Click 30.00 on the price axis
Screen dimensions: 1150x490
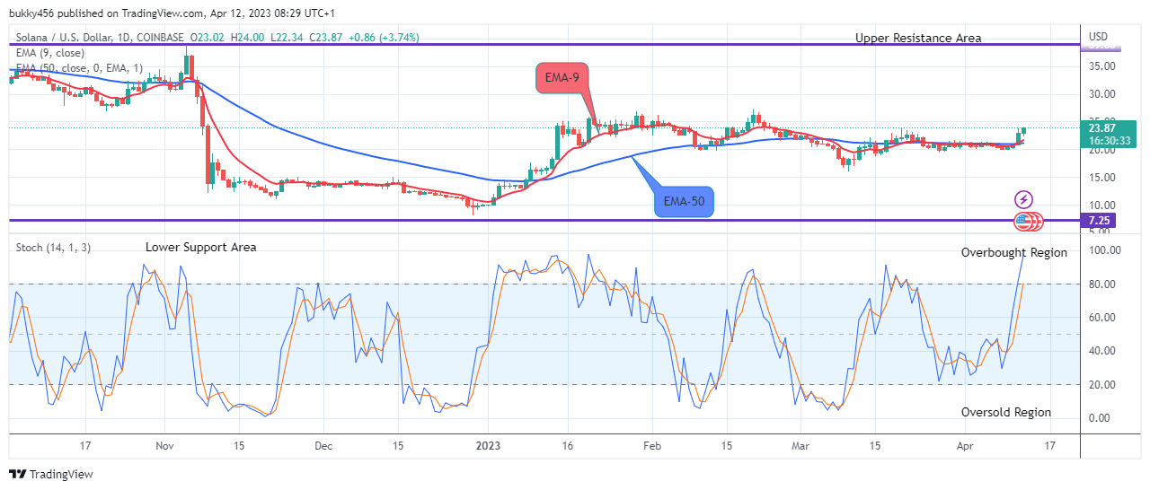[x=1101, y=94]
